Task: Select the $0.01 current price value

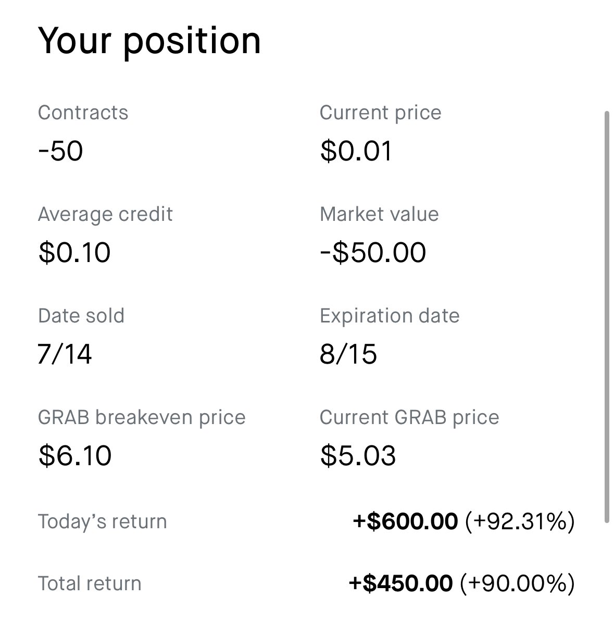Action: [x=356, y=151]
